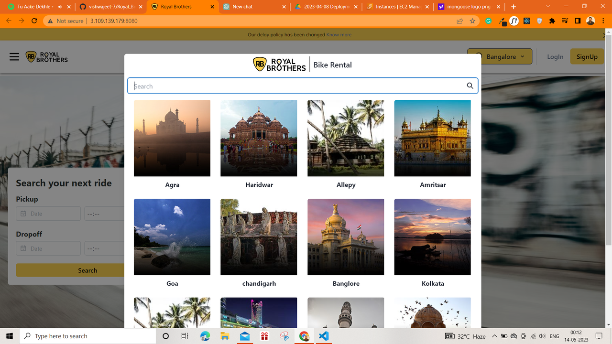This screenshot has height=344, width=612.
Task: Switch to the Instances EC2 tab
Action: click(x=398, y=7)
